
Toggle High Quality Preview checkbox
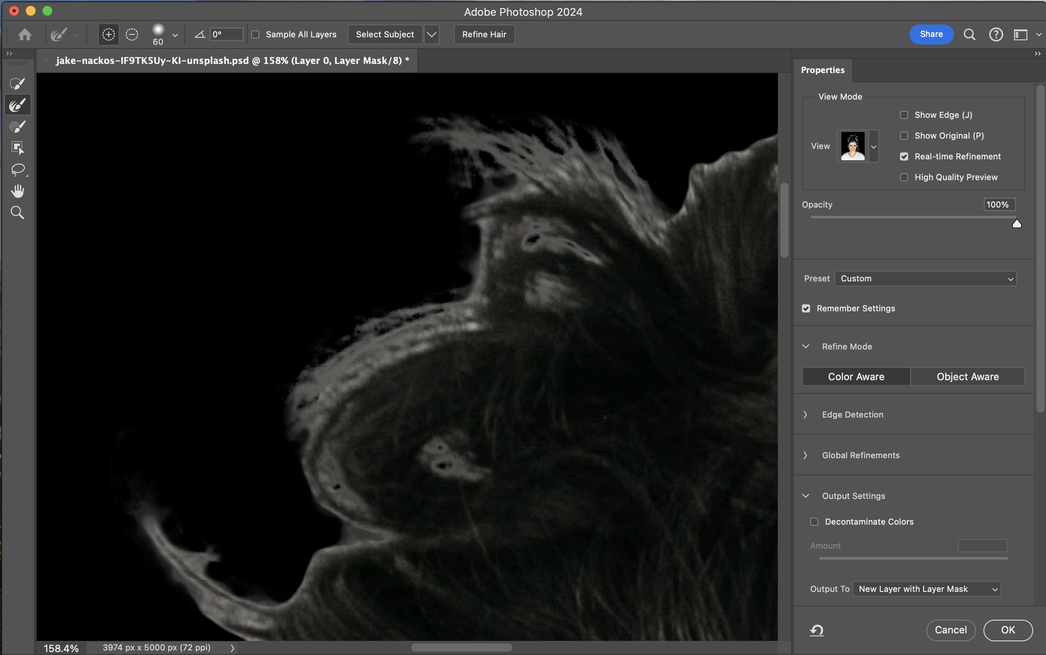pyautogui.click(x=904, y=177)
